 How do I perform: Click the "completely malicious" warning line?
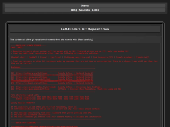(55, 53)
